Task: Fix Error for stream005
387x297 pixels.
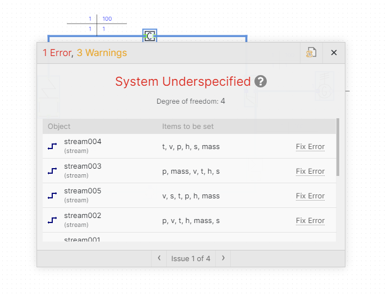Action: tap(310, 196)
